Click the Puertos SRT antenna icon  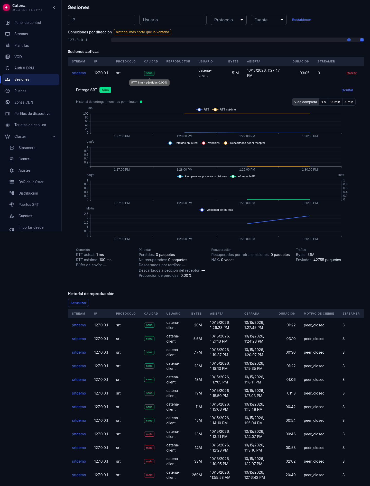click(x=12, y=205)
